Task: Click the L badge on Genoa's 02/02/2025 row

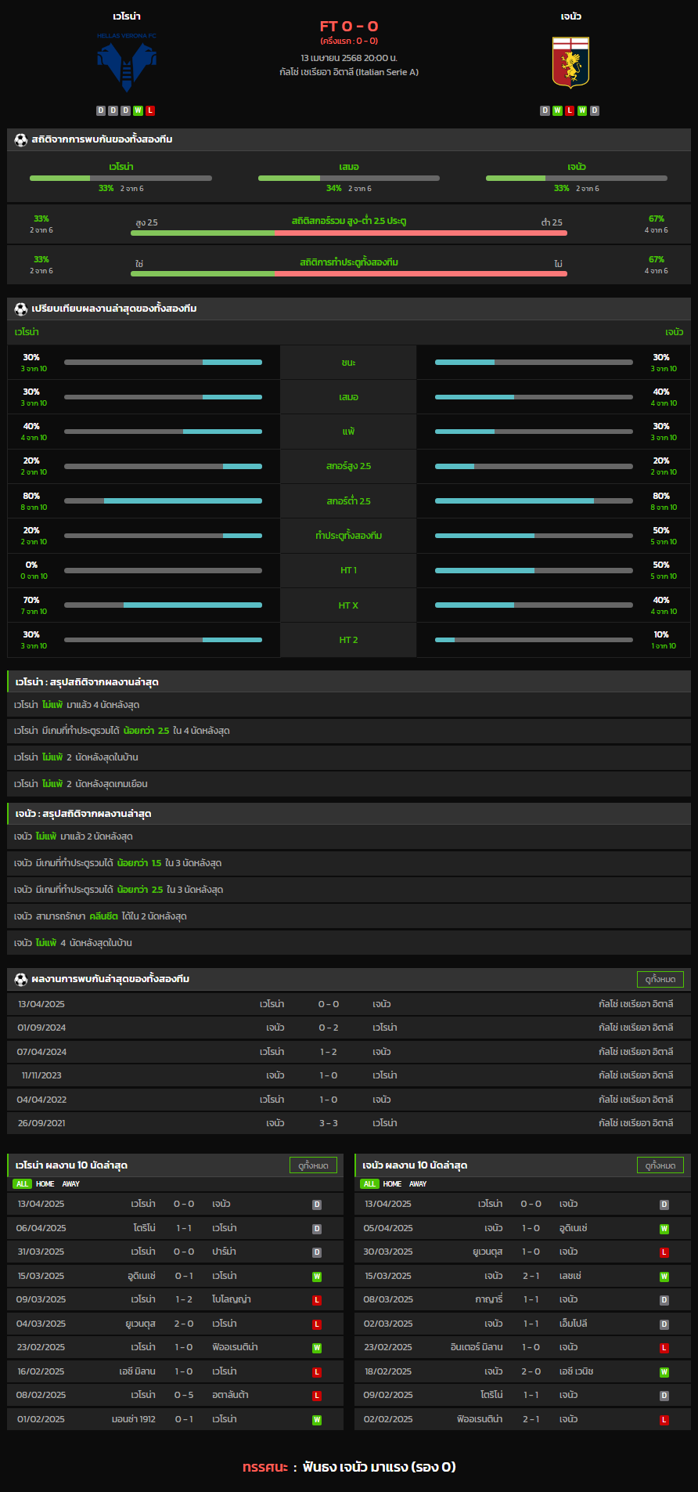Action: click(x=664, y=1420)
